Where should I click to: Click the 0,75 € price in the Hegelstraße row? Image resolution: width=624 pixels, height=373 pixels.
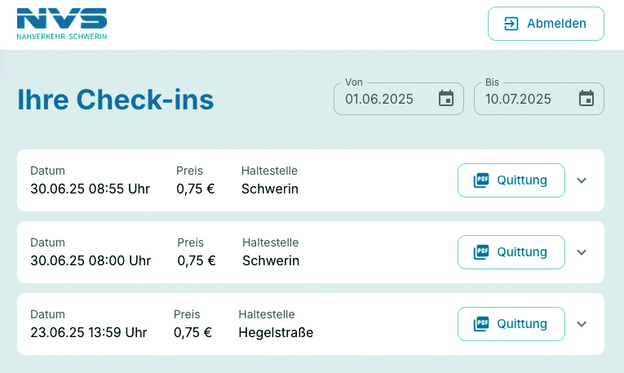[x=193, y=333]
